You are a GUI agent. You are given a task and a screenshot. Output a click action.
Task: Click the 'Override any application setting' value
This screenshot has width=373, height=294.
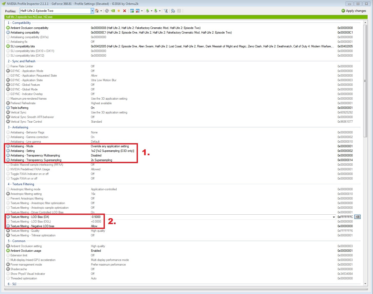pos(110,146)
